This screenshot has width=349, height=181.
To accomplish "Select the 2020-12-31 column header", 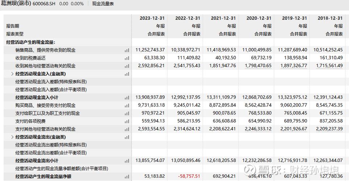I will tap(259, 18).
